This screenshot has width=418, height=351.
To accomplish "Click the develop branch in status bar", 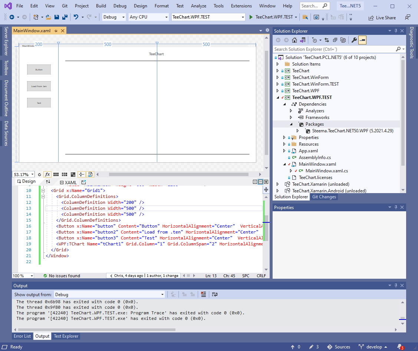I will [x=373, y=347].
